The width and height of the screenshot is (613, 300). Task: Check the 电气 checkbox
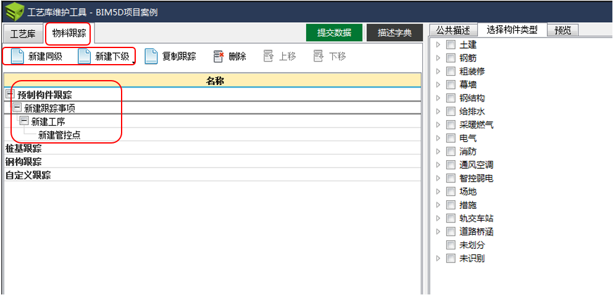tap(451, 138)
